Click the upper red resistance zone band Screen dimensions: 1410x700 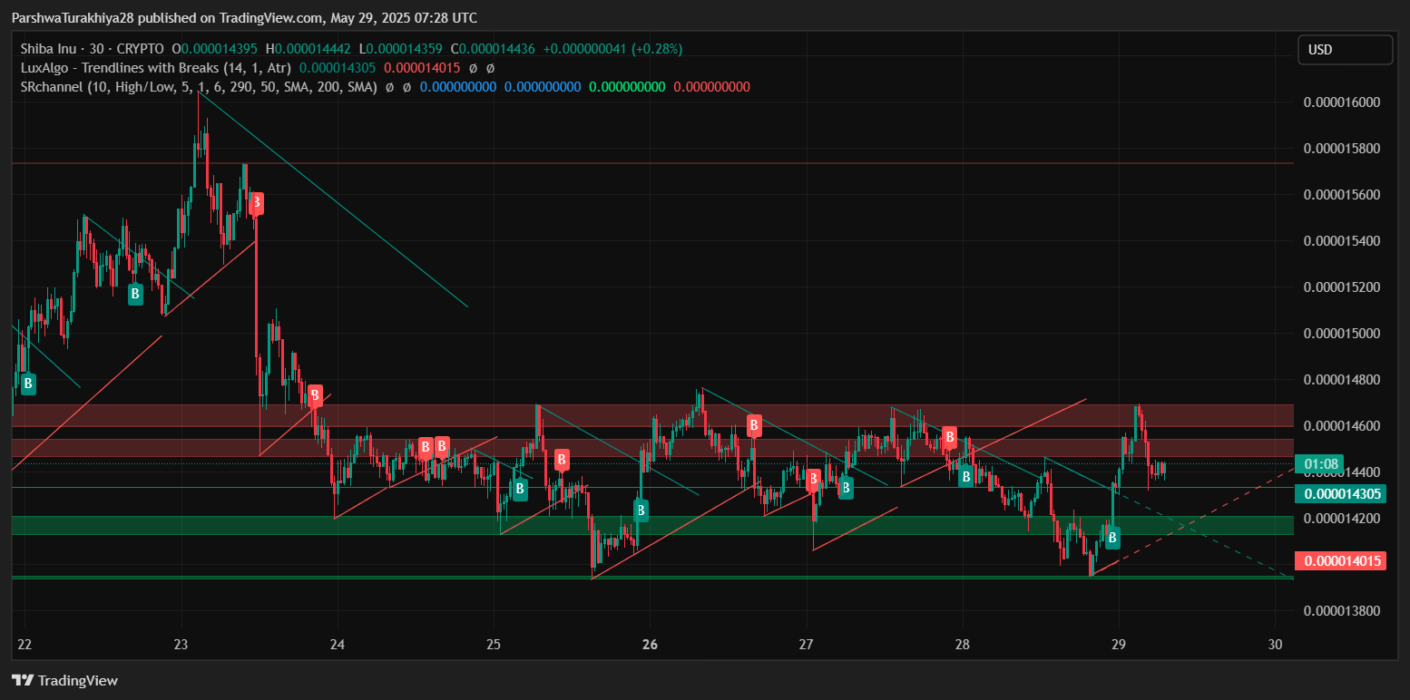635,415
